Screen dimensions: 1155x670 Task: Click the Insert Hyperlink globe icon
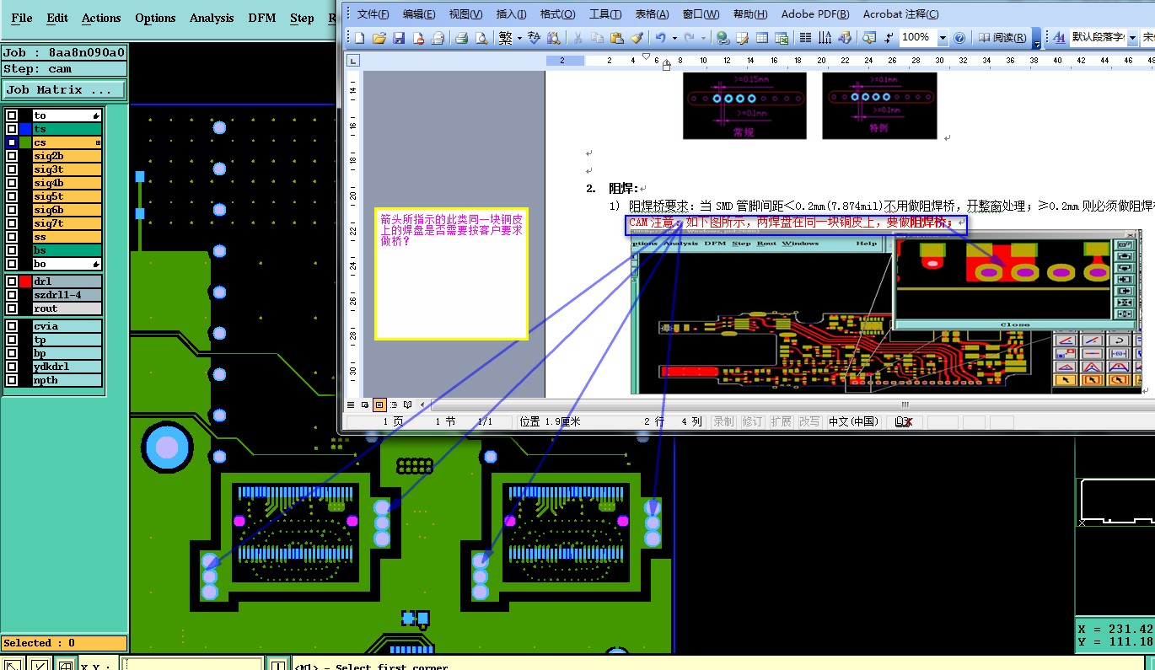tap(723, 38)
